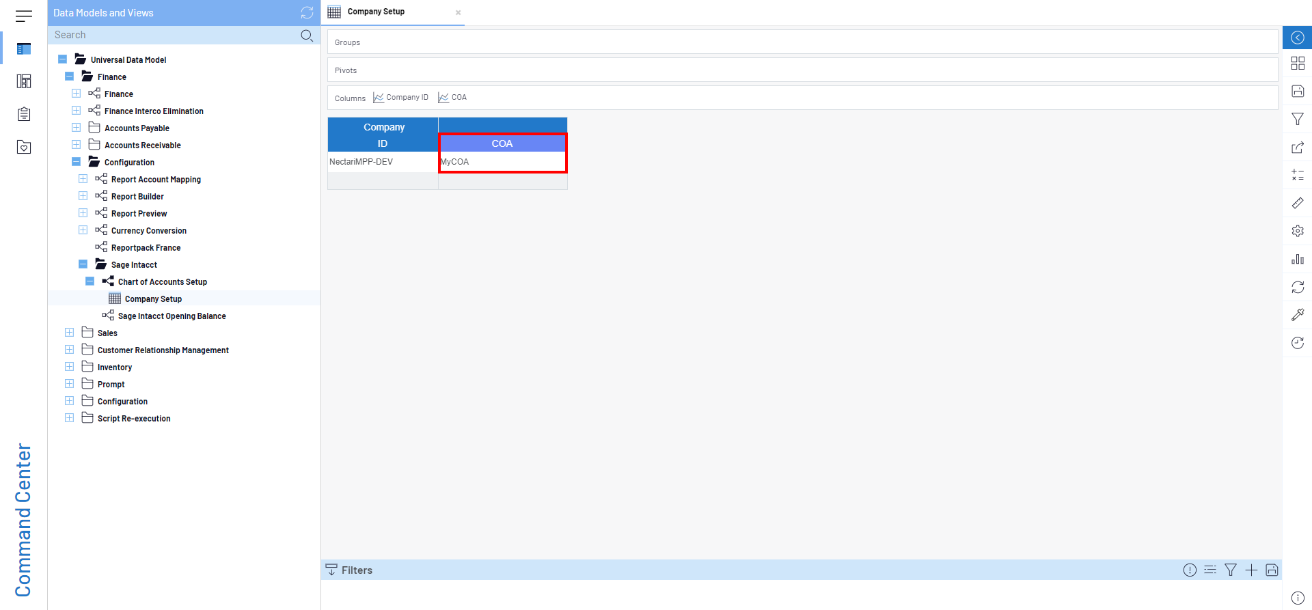The width and height of the screenshot is (1312, 610).
Task: Click into the Search input field
Action: [171, 36]
